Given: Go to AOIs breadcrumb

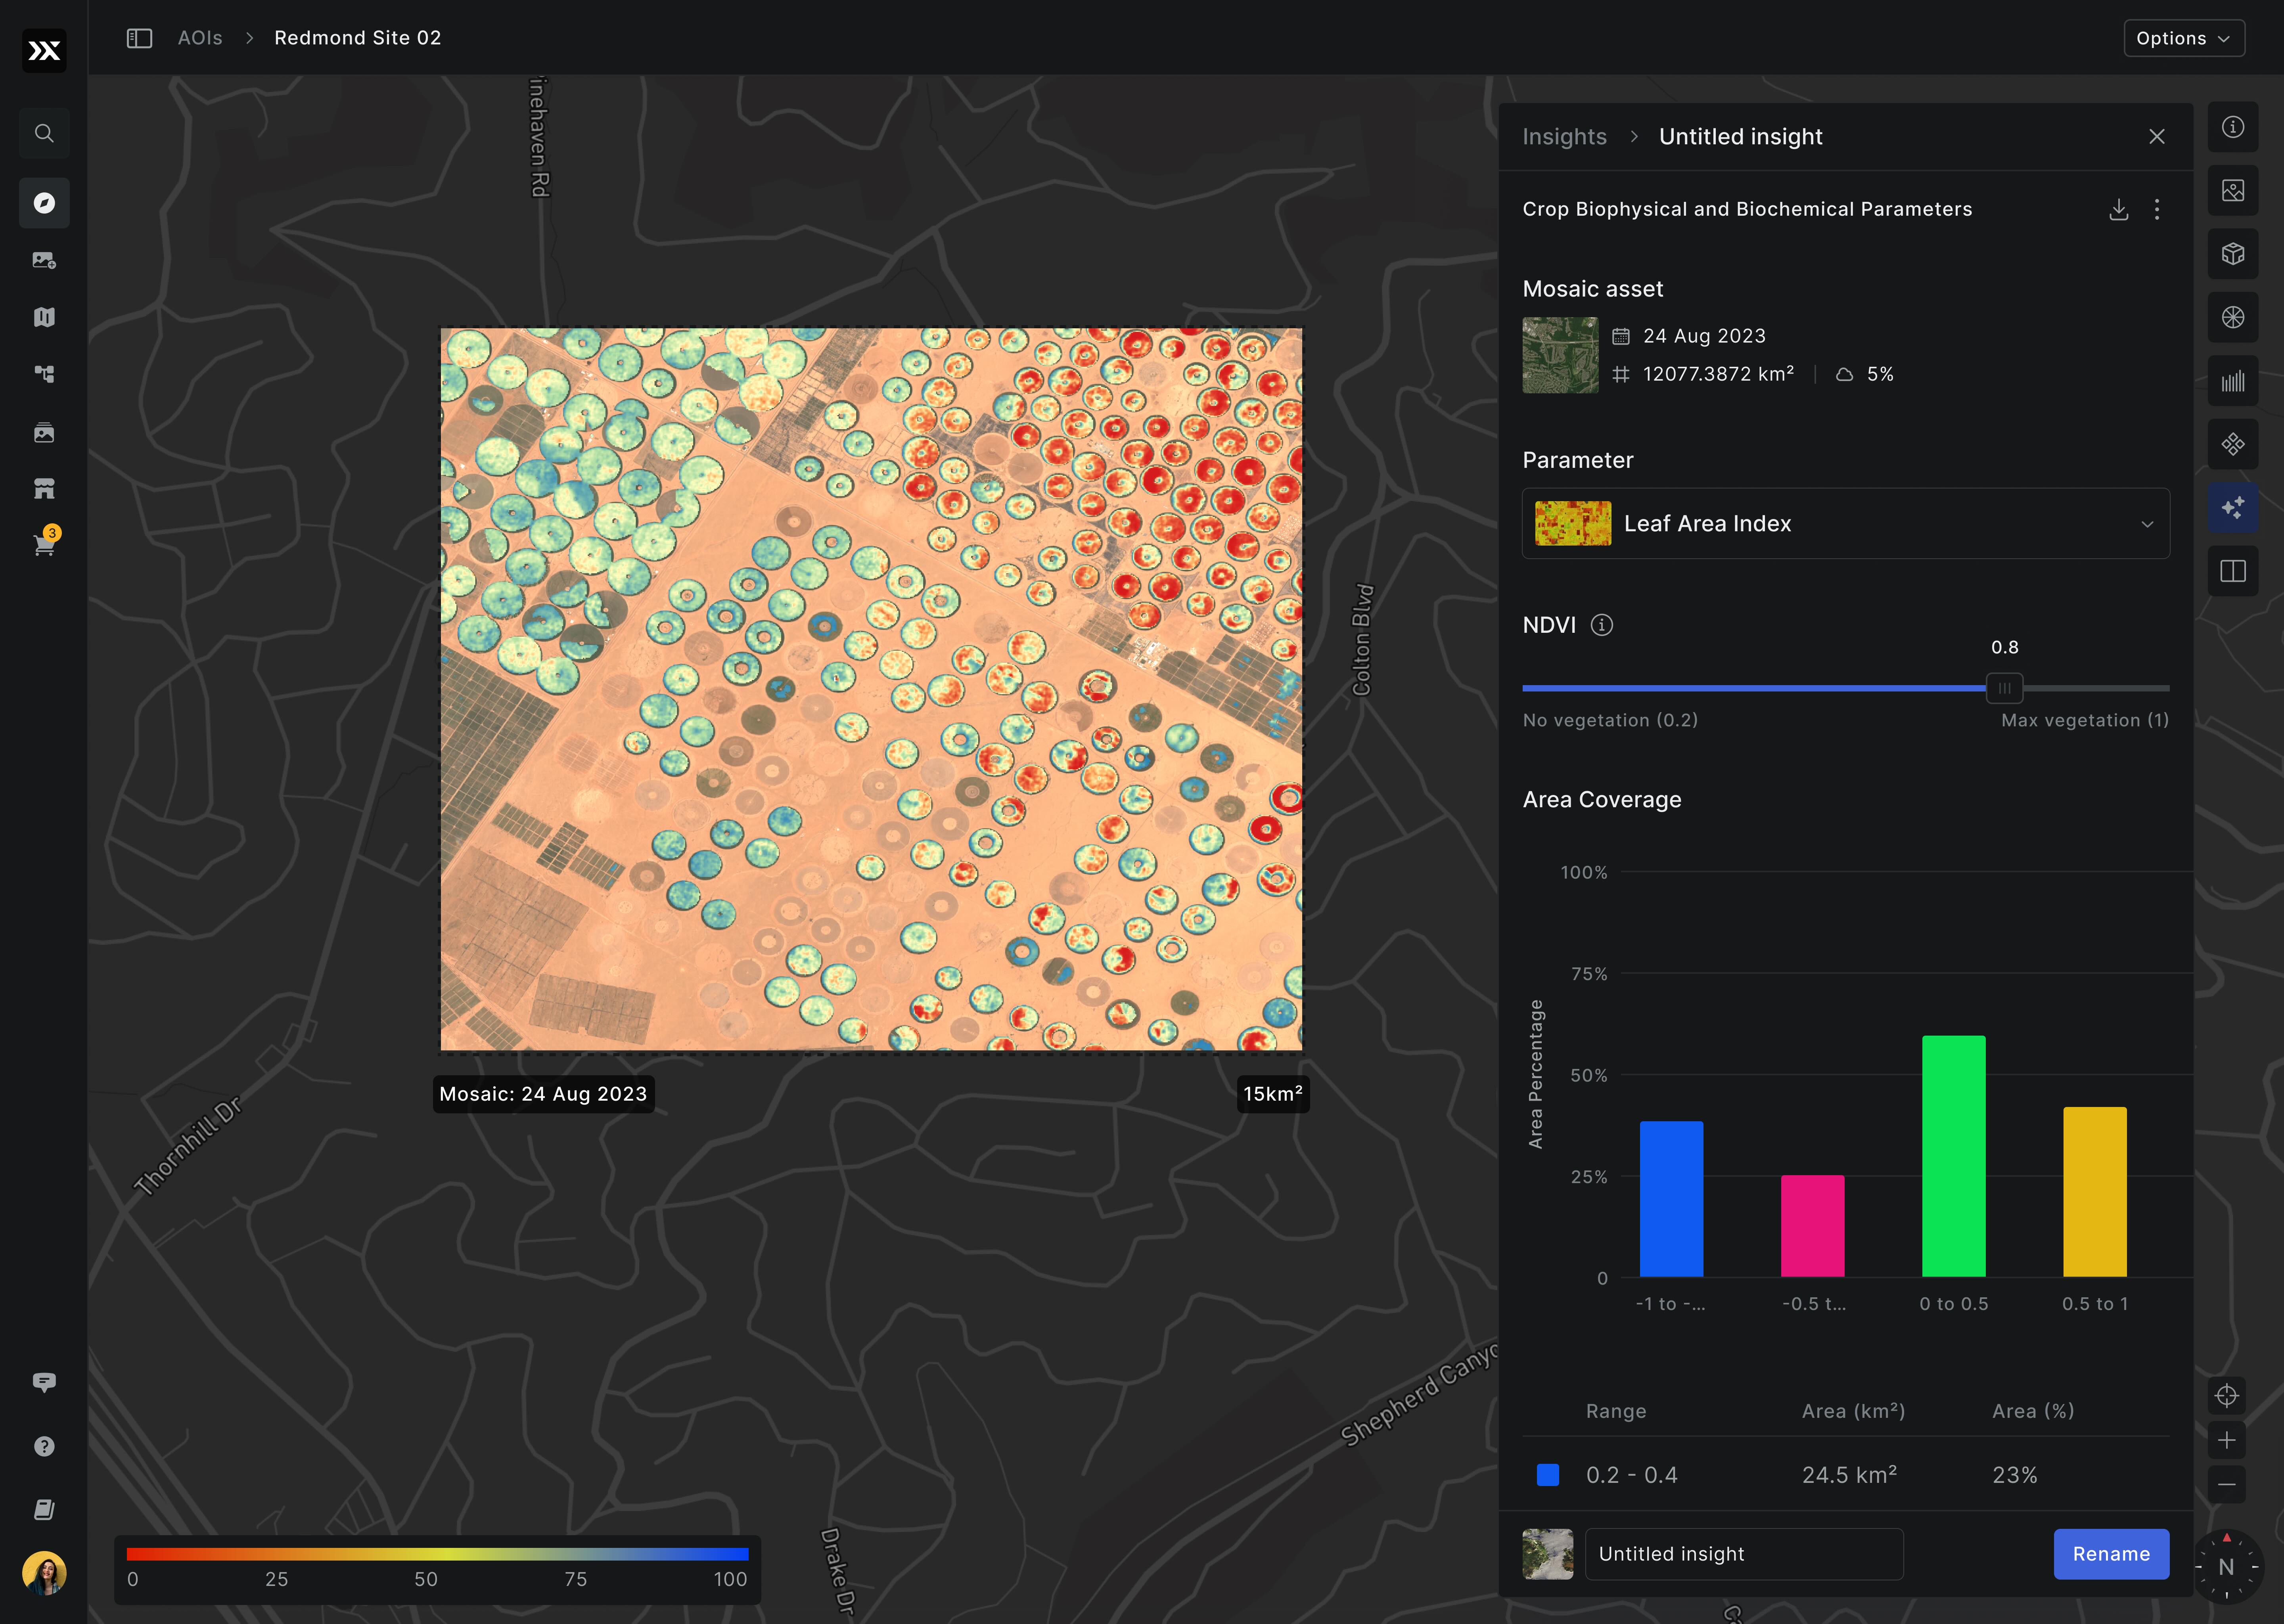Looking at the screenshot, I should click(200, 38).
